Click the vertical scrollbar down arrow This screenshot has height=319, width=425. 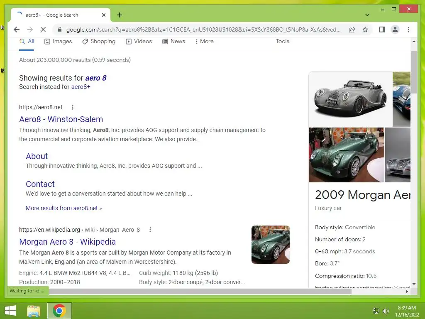pyautogui.click(x=414, y=284)
